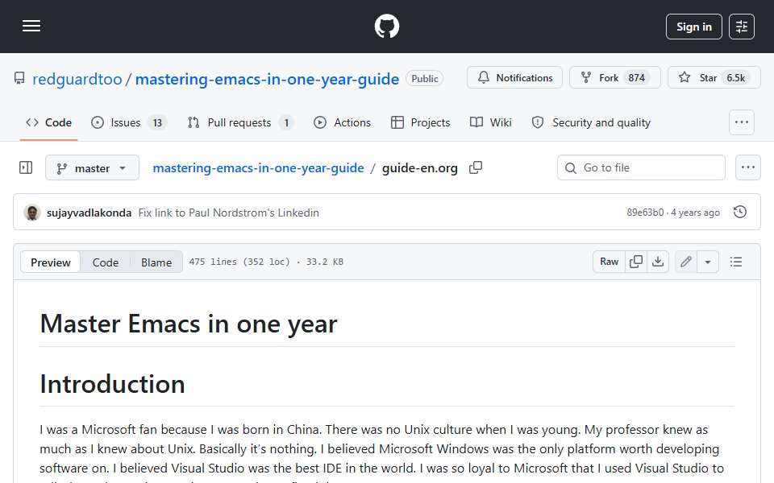Open the Wiki tab
The width and height of the screenshot is (774, 483).
click(491, 122)
